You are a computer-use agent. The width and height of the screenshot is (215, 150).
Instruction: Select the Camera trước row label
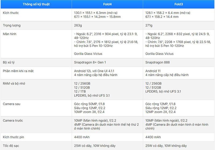tap(13, 121)
